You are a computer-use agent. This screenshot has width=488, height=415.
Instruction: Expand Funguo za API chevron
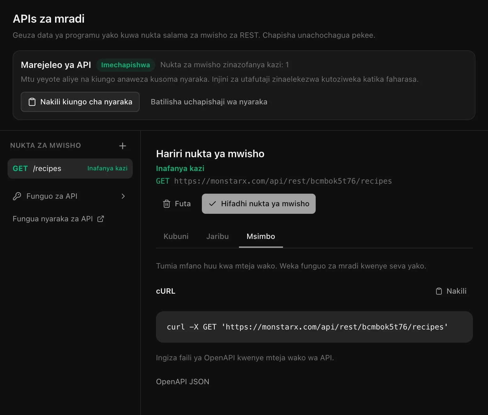click(x=123, y=196)
